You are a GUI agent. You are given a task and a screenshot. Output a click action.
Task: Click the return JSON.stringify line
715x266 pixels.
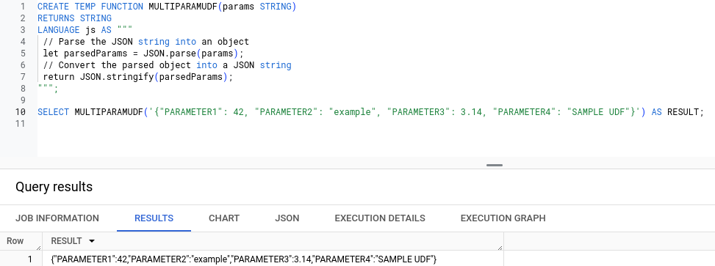(138, 77)
